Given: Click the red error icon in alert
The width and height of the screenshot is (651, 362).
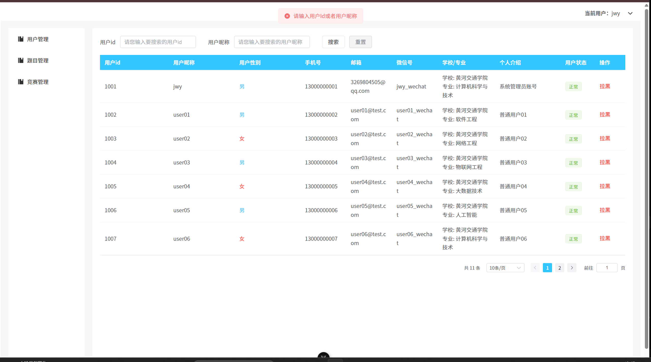Looking at the screenshot, I should [x=287, y=16].
